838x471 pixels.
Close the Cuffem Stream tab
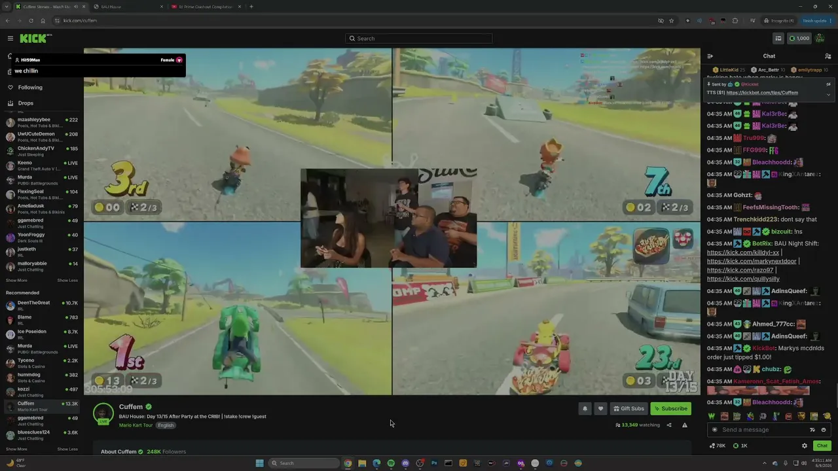pyautogui.click(x=84, y=7)
